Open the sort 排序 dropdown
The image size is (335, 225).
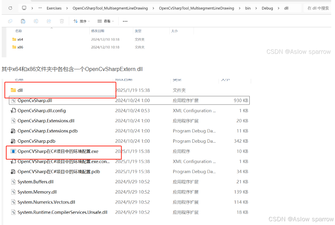point(82,21)
